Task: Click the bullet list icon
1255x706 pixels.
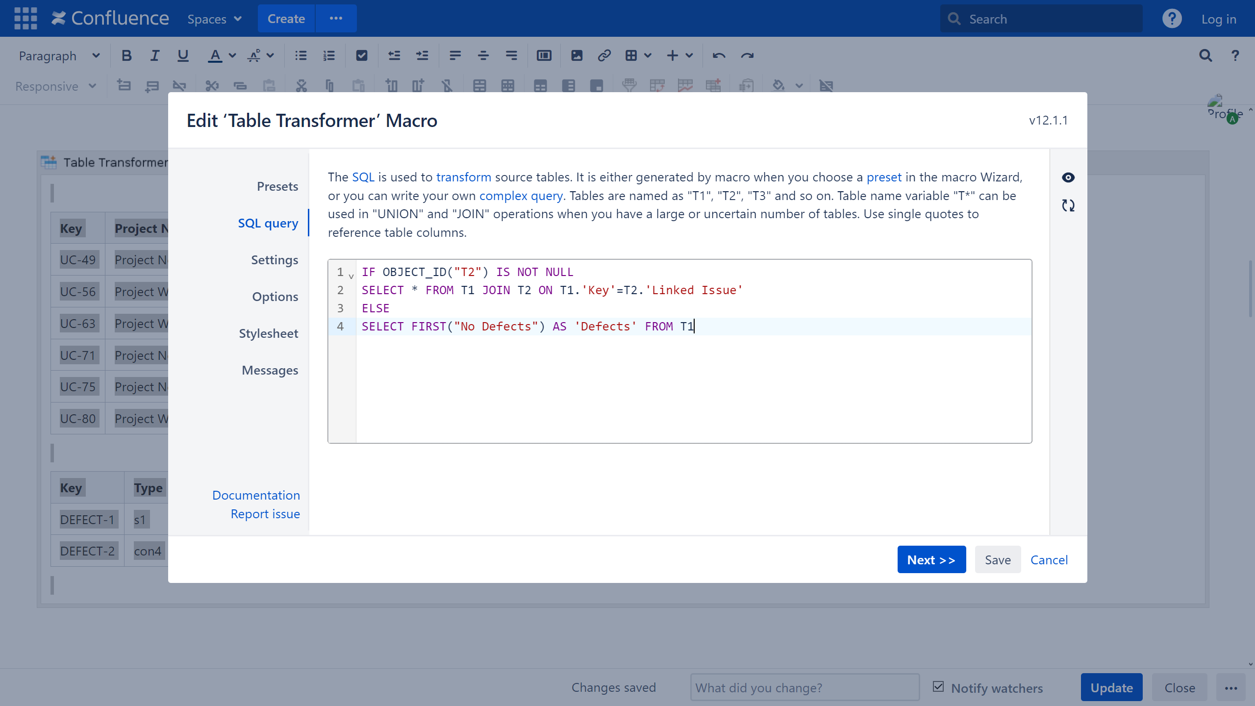Action: click(x=301, y=56)
